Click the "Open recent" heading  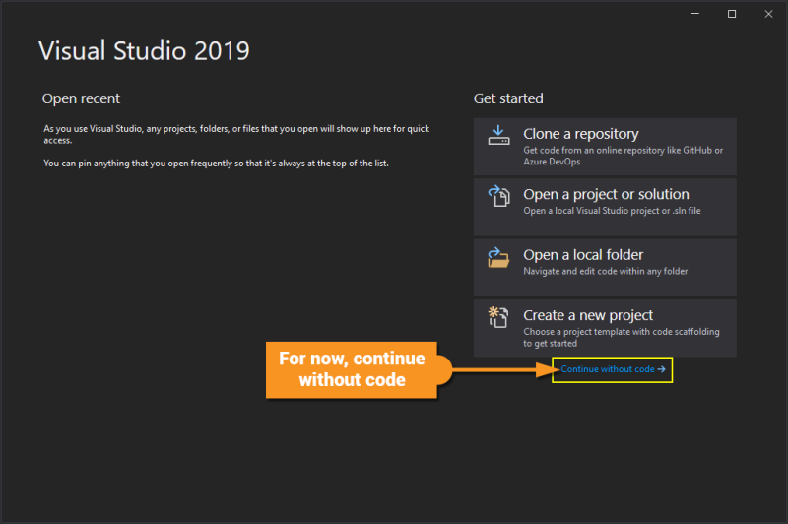point(81,98)
